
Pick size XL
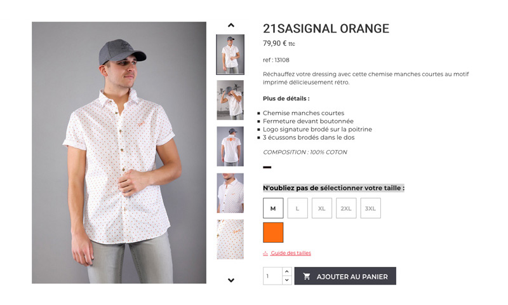pos(322,208)
